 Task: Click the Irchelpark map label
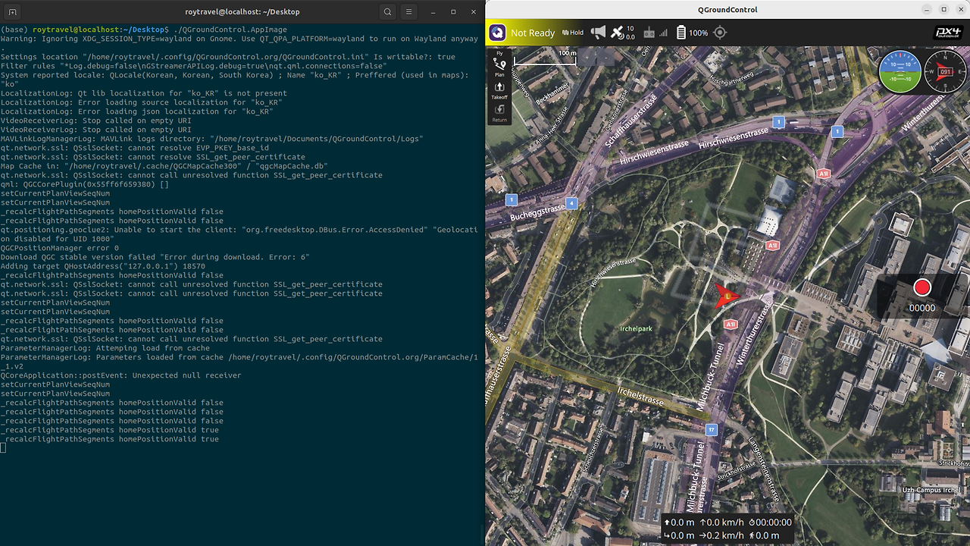coord(635,328)
